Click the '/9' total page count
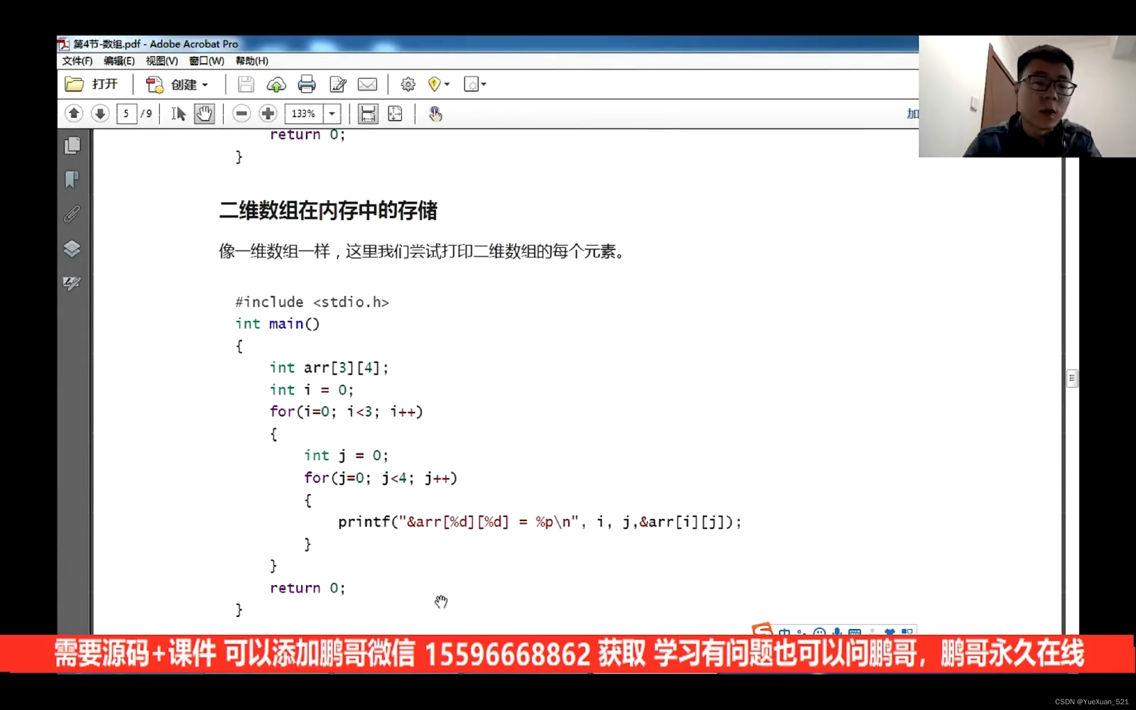The height and width of the screenshot is (710, 1136). click(x=146, y=114)
